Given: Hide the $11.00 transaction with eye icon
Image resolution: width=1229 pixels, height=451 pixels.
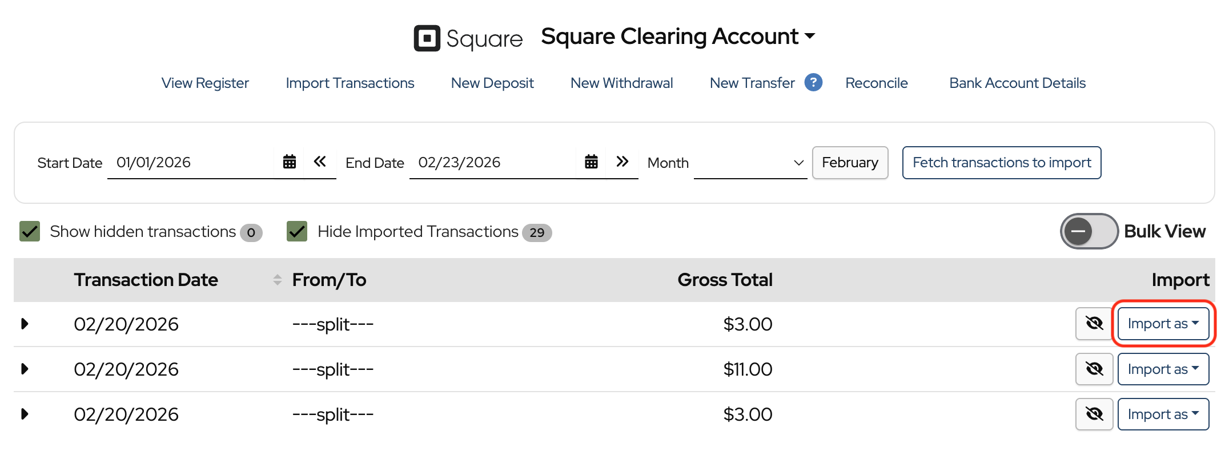Looking at the screenshot, I should click(1094, 369).
